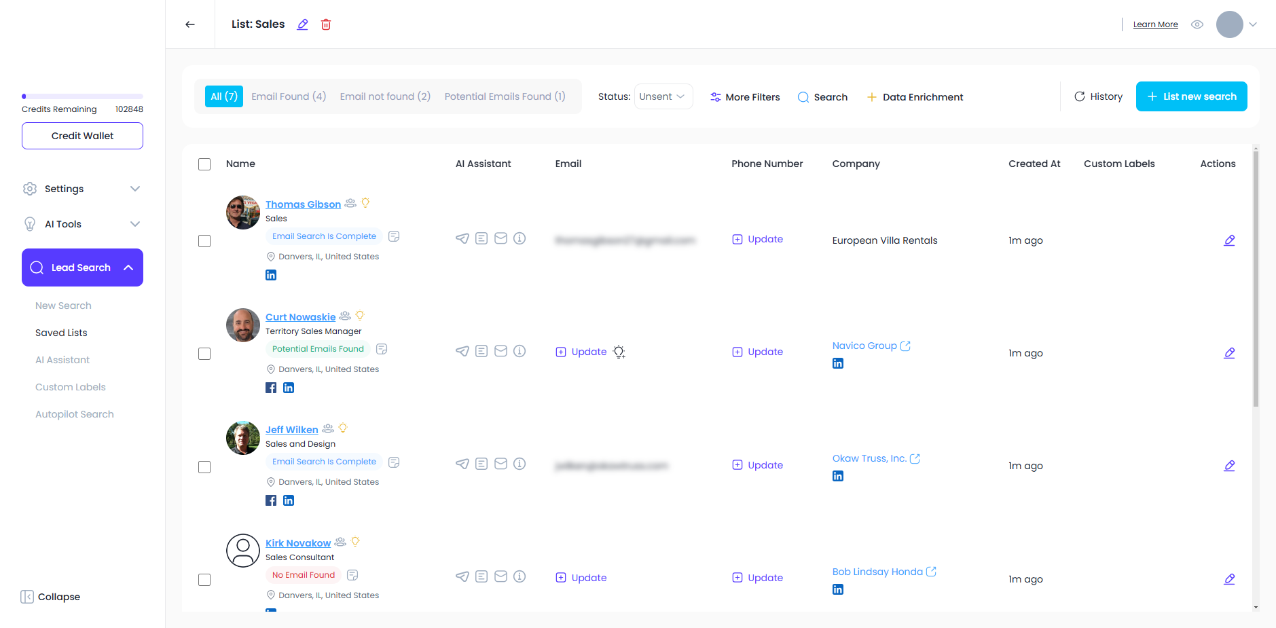Check the select-all checkbox in table header
Viewport: 1276px width, 628px height.
point(204,164)
